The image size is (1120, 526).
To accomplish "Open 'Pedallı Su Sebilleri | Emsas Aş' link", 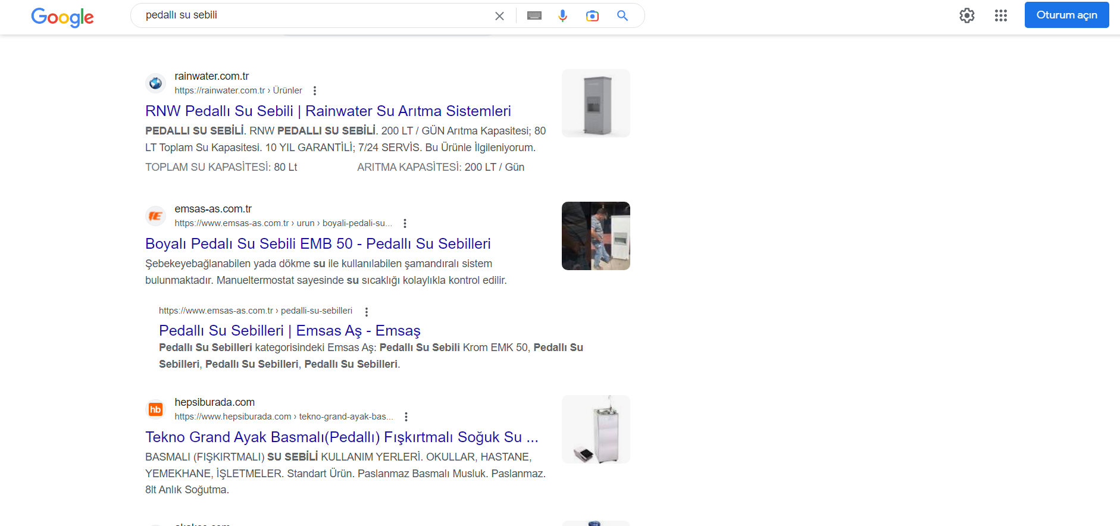I will click(290, 331).
